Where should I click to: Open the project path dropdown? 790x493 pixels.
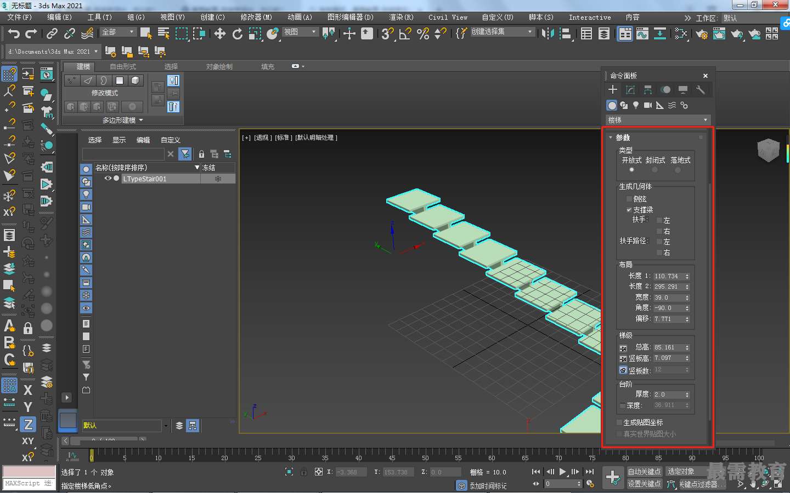tap(53, 51)
